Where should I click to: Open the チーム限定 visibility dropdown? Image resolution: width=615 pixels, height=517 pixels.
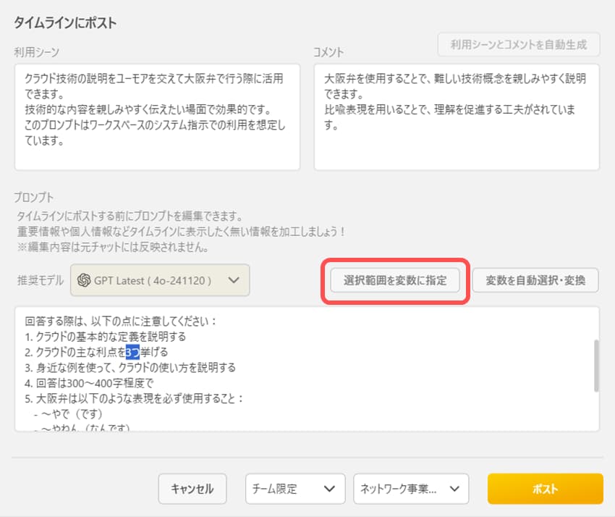294,489
